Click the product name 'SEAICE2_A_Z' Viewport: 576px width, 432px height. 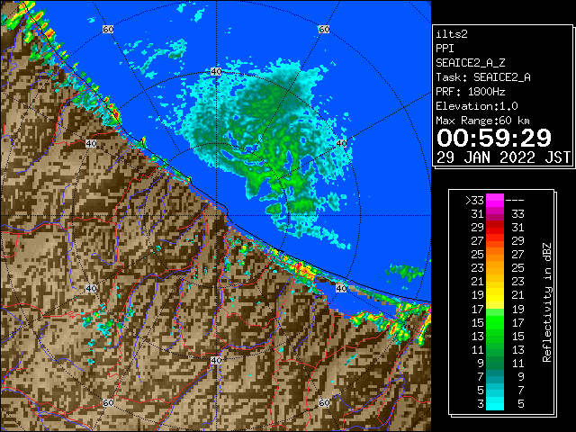pos(471,63)
